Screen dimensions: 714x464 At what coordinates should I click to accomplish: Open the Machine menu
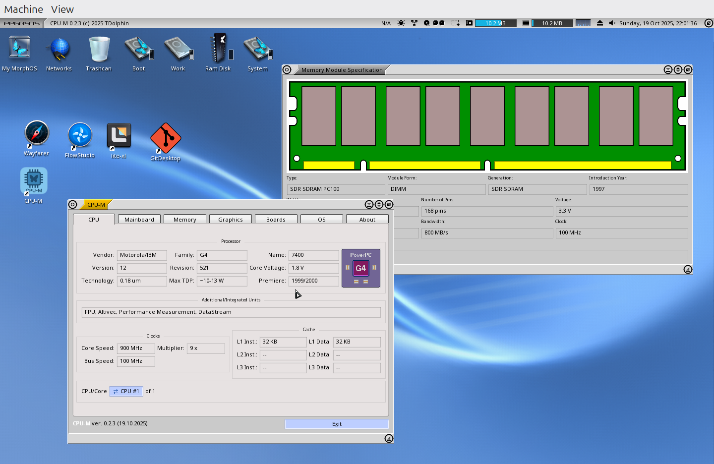tap(23, 9)
